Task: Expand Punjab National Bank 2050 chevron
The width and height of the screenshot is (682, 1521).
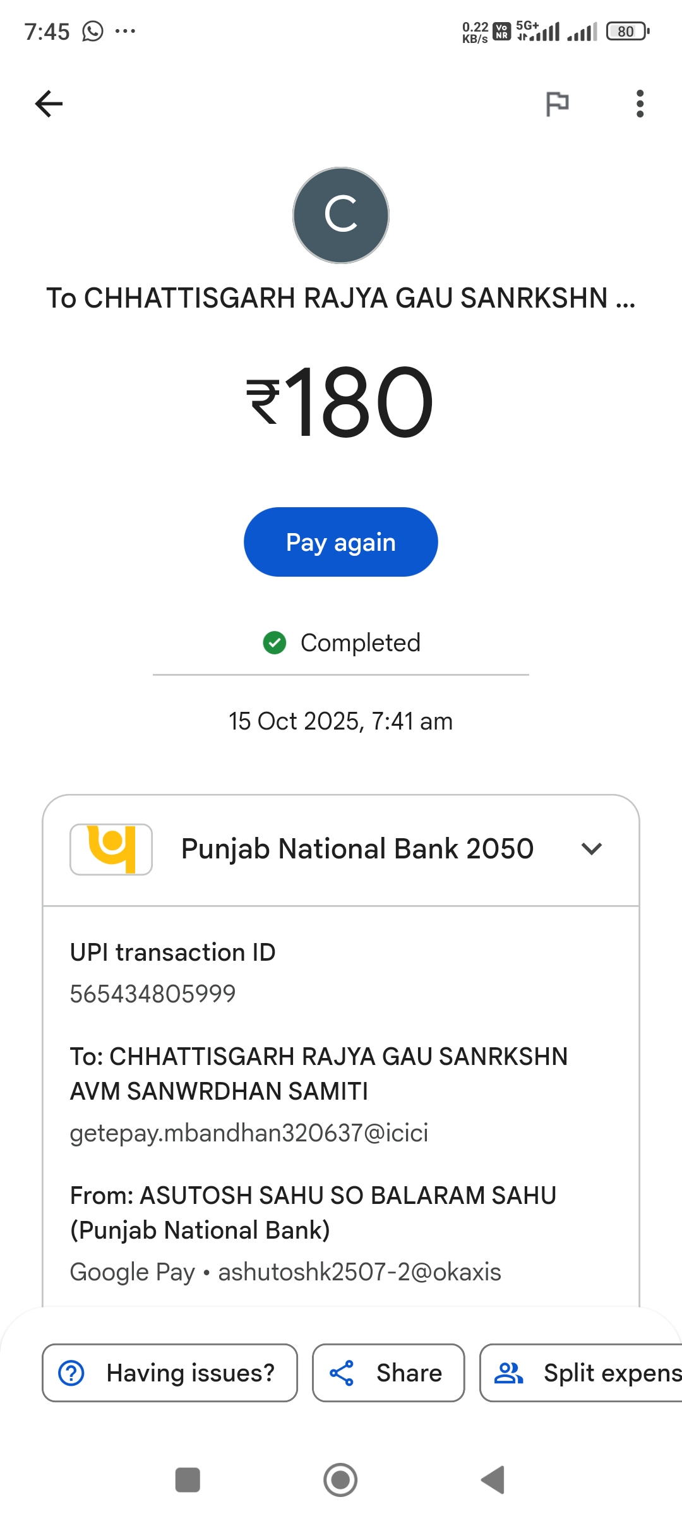Action: click(x=591, y=849)
